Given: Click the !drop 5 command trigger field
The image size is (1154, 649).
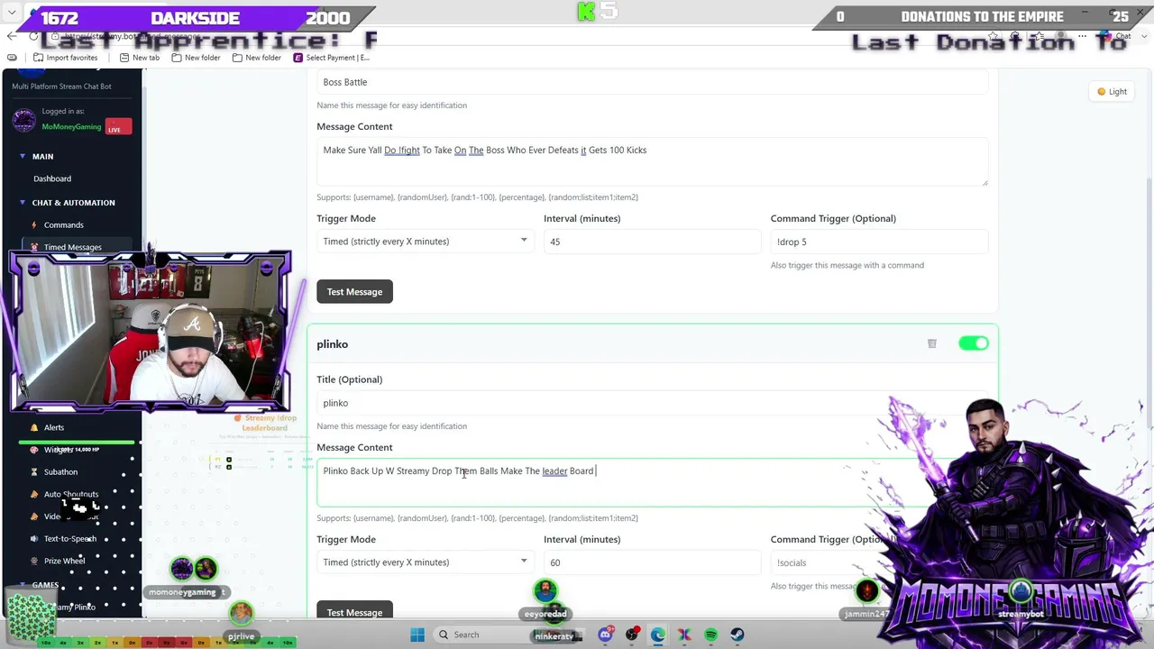Looking at the screenshot, I should [879, 242].
